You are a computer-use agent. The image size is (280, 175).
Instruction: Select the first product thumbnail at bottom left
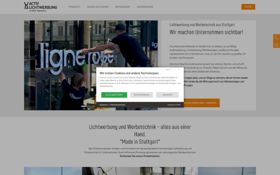(x=52, y=171)
